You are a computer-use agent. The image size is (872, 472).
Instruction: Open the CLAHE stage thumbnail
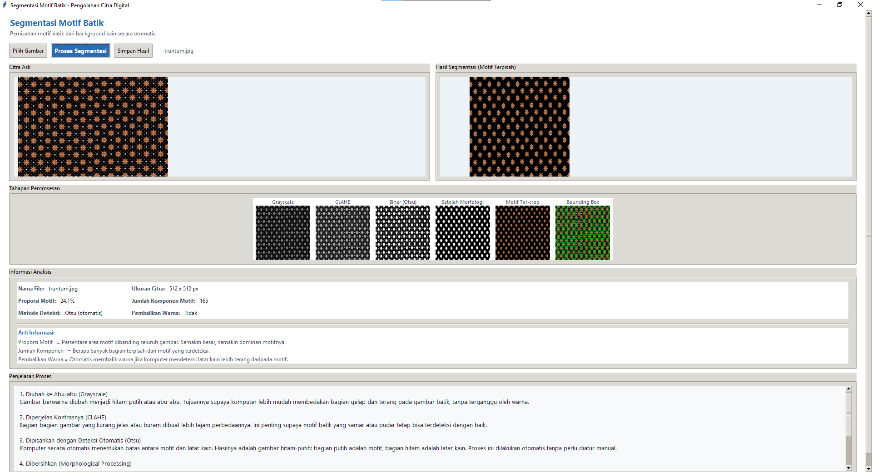pos(343,233)
